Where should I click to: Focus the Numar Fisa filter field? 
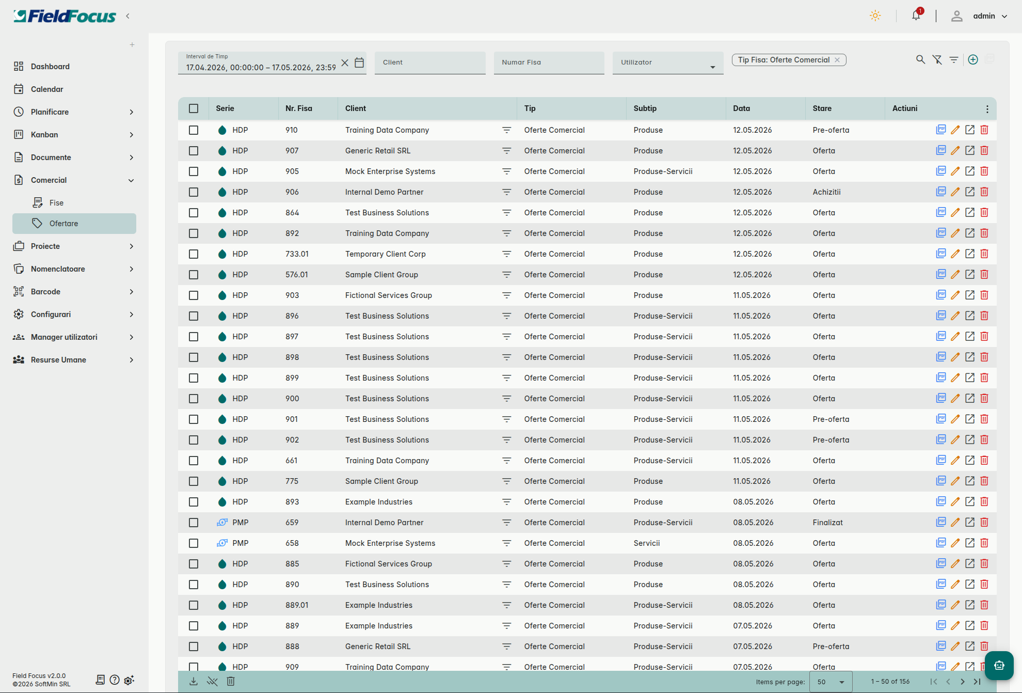[x=549, y=62]
